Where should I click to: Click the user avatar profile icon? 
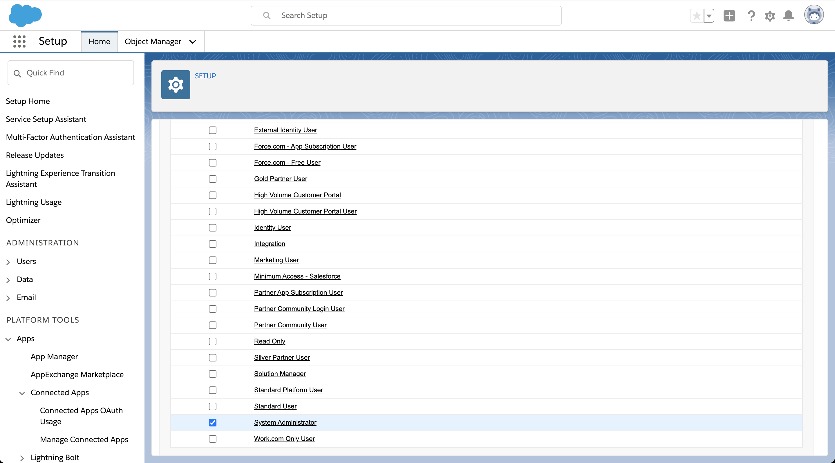(814, 15)
